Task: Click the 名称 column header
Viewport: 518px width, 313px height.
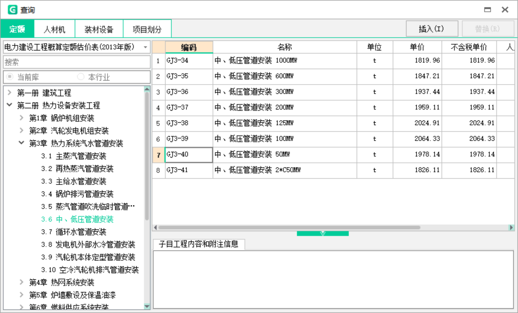Action: pyautogui.click(x=285, y=47)
